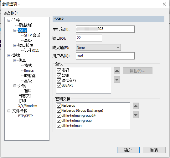Toggle the 公钥 authentication checkbox
The image size is (170, 158).
(59, 75)
